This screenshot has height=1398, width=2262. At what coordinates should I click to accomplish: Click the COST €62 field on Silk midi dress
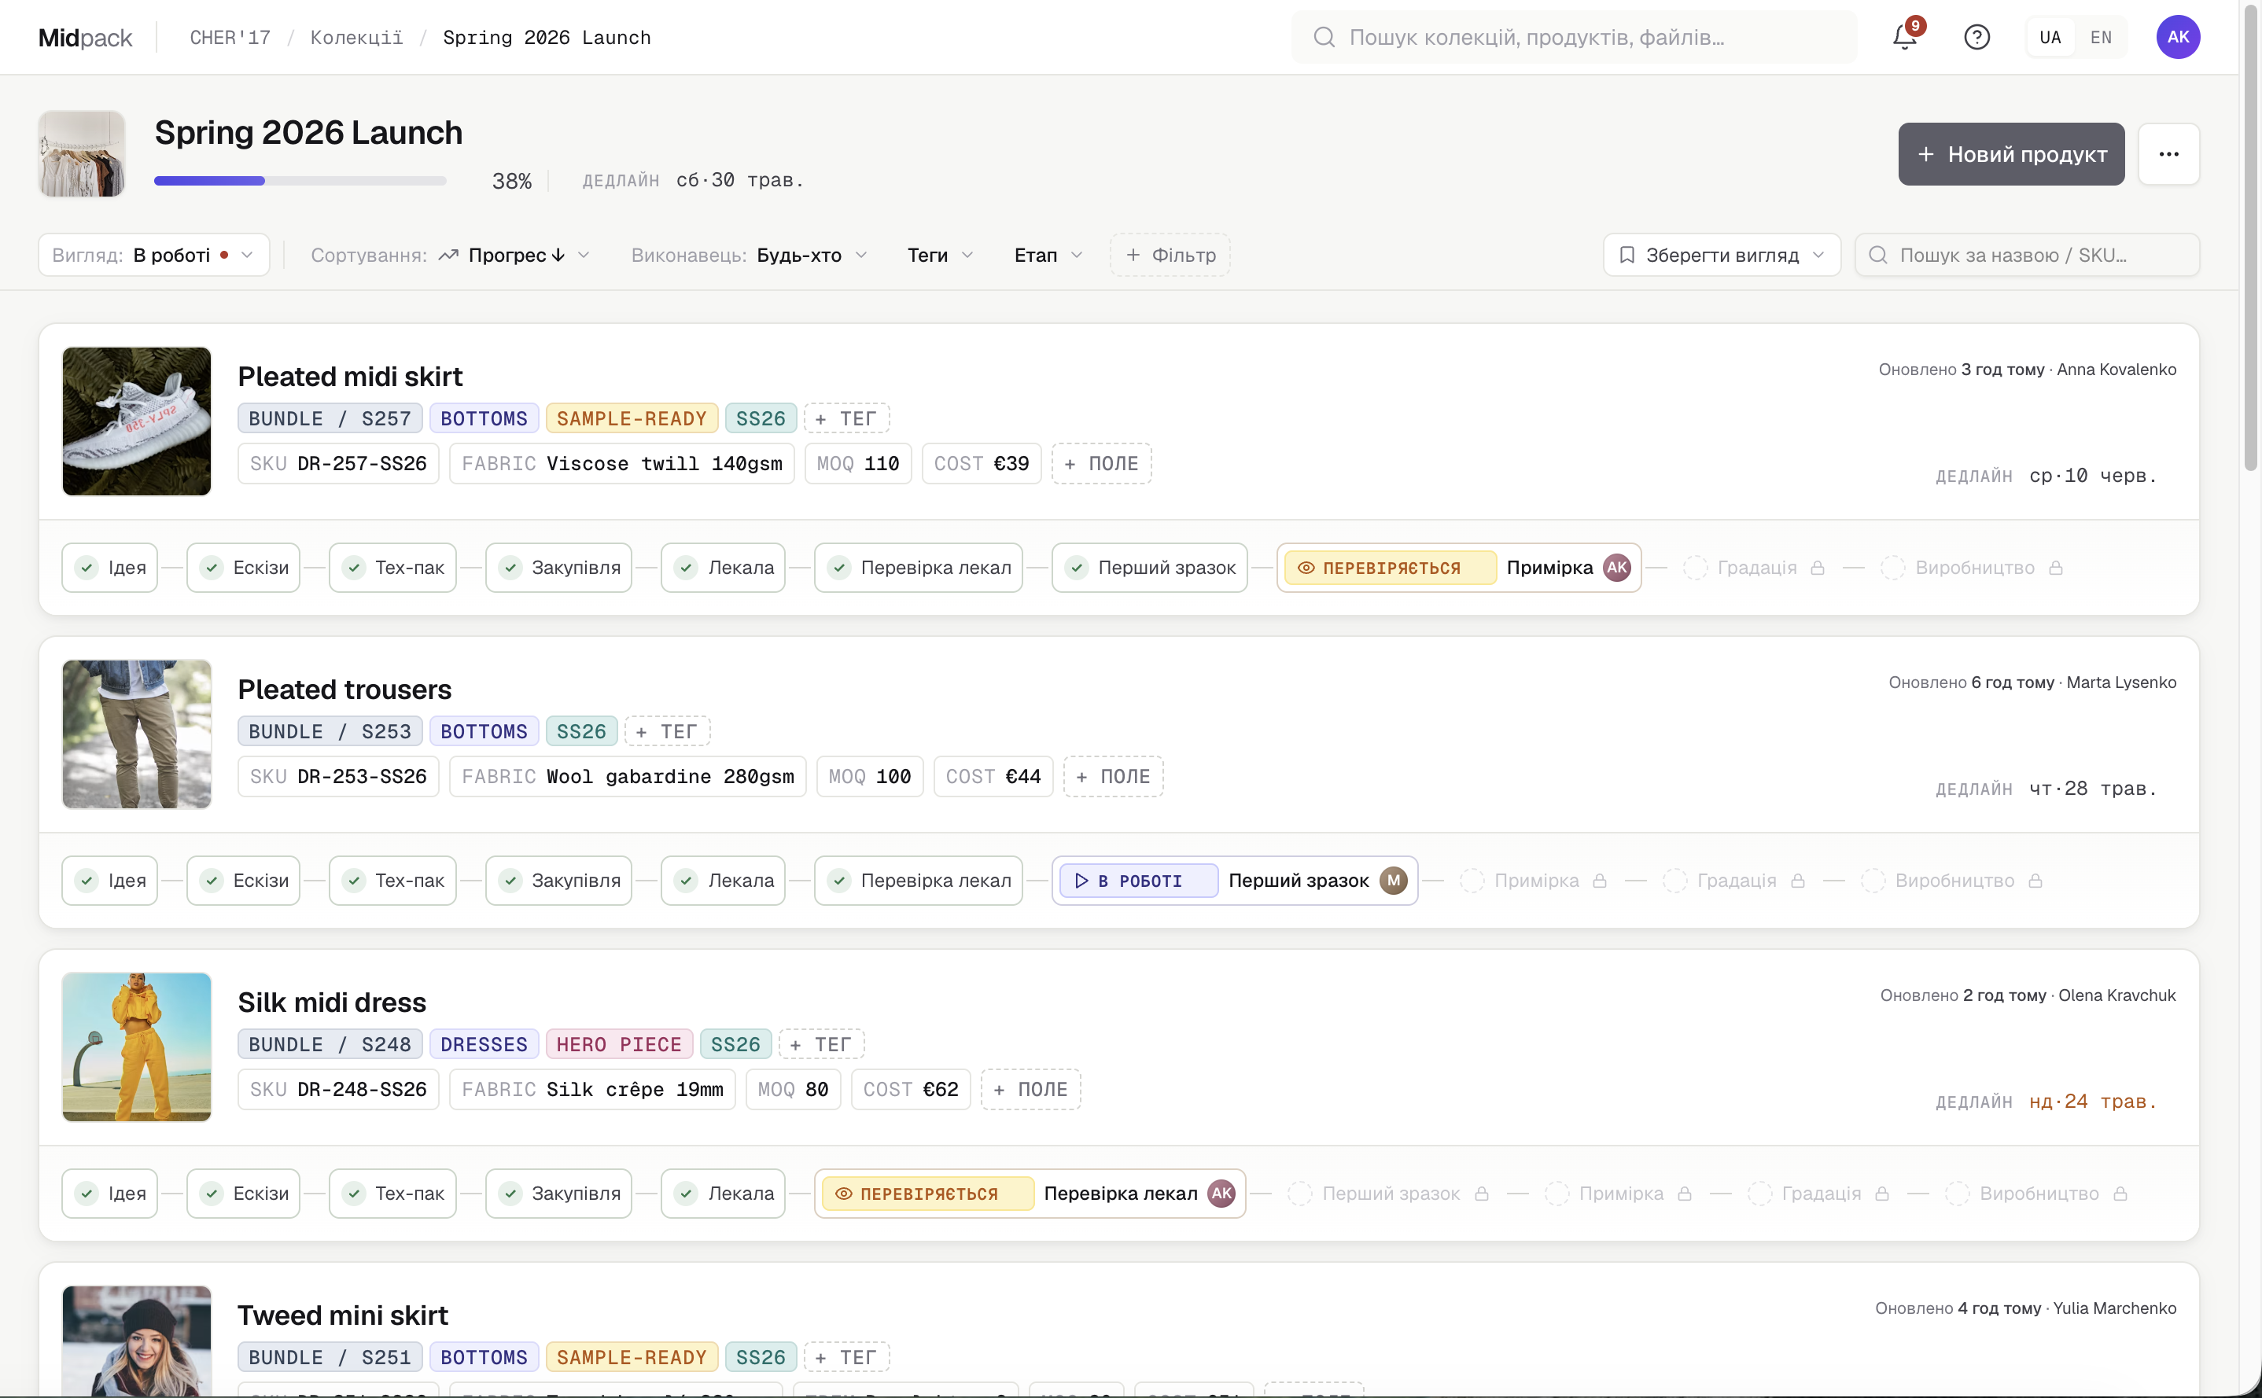911,1090
